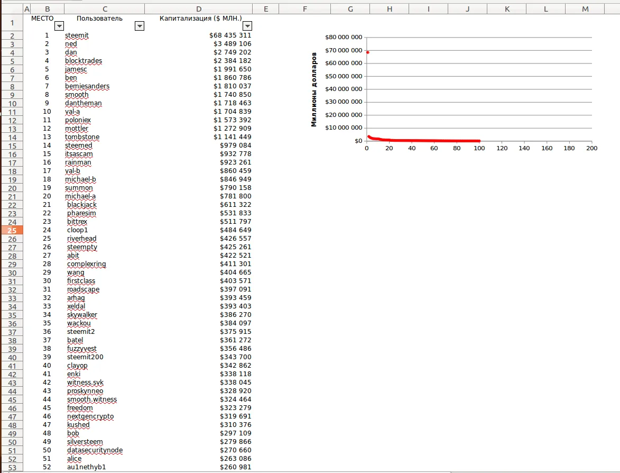
Task: Expand the Капитализация column filter dropdown
Action: (247, 26)
